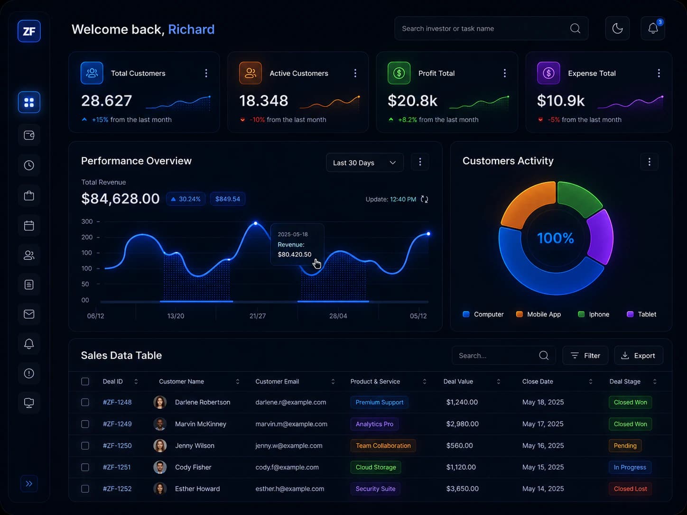Viewport: 687px width, 515px height.
Task: Select the Tablet legend swatch
Action: 630,314
